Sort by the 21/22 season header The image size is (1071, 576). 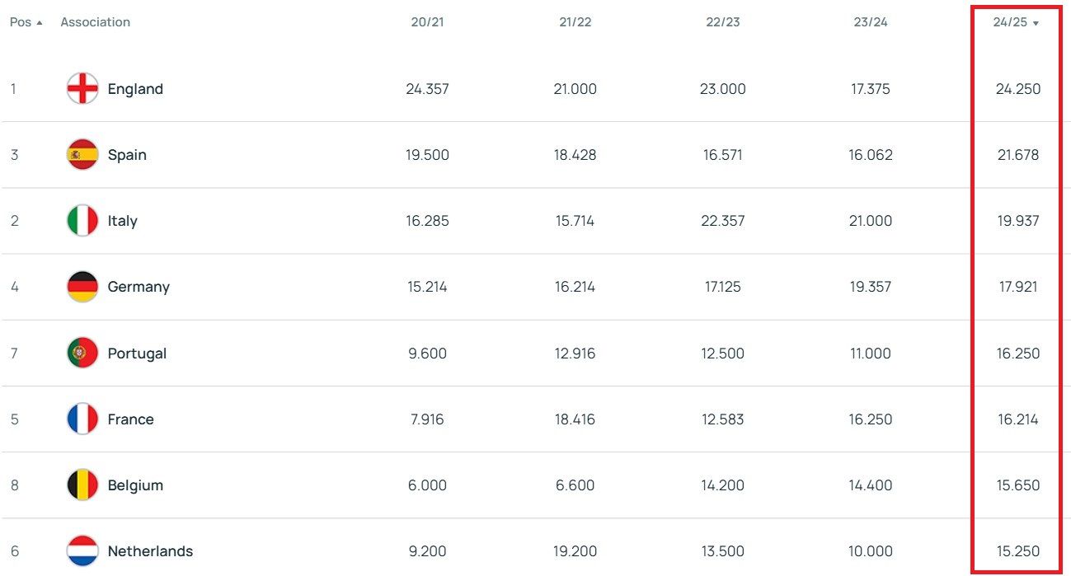coord(575,22)
